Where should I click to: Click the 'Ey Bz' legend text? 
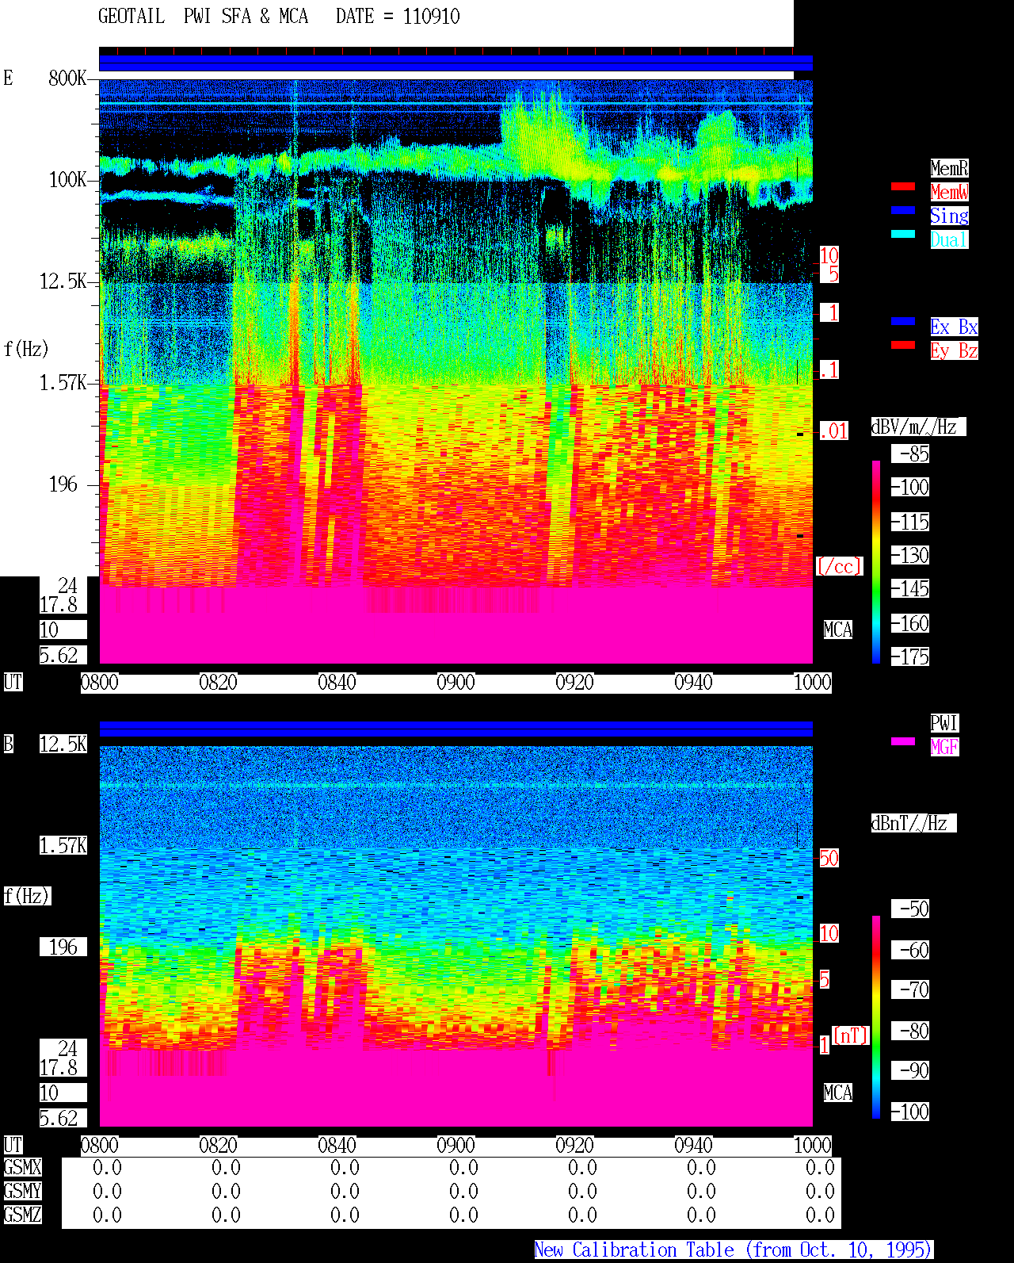pyautogui.click(x=954, y=350)
